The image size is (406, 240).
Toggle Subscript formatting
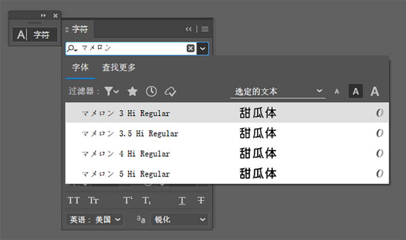[x=147, y=200]
